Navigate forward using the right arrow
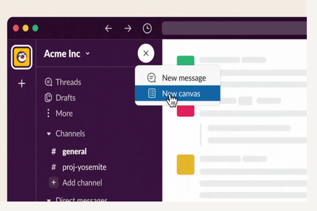This screenshot has height=211, width=317. pyautogui.click(x=128, y=28)
